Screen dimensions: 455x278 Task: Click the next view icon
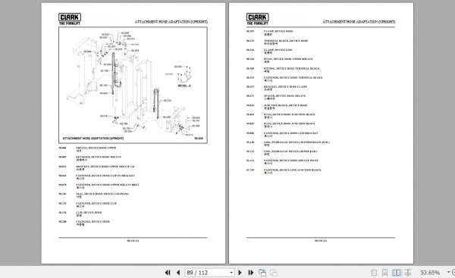tap(274, 273)
